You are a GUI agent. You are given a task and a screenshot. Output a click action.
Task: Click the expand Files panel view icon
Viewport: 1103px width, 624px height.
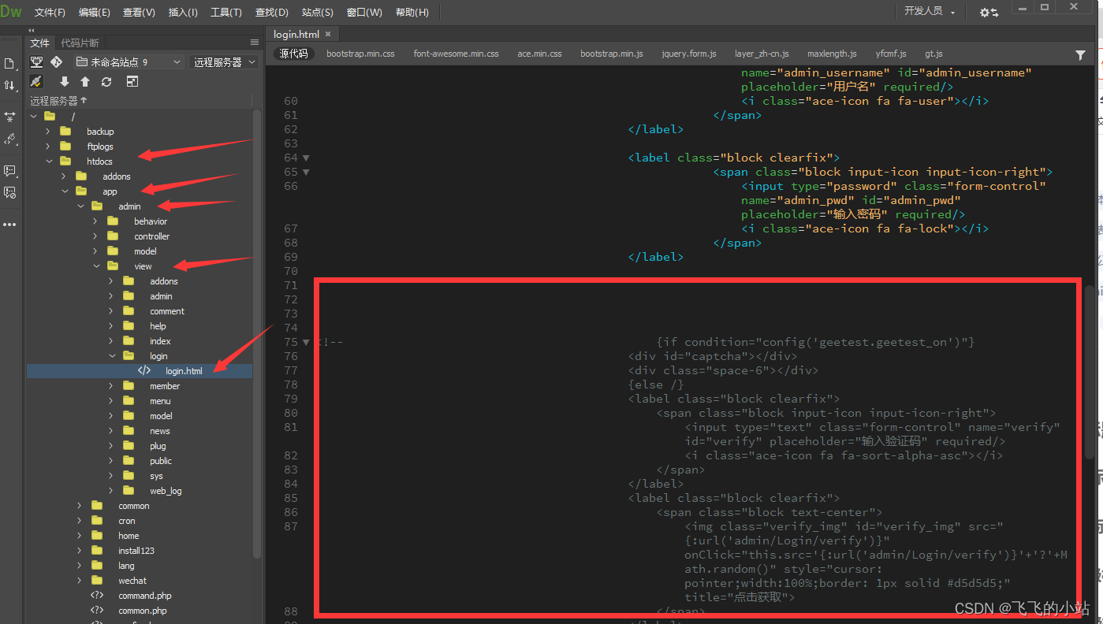click(132, 82)
